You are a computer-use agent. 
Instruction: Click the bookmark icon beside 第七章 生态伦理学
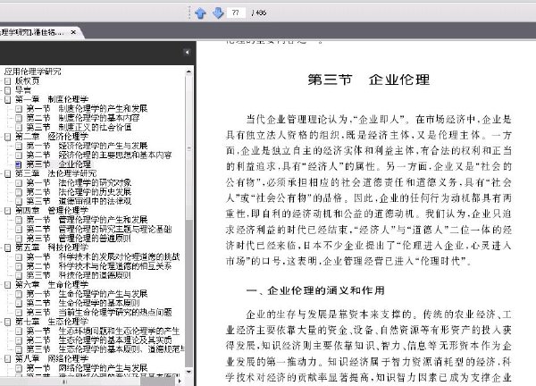click(x=7, y=322)
